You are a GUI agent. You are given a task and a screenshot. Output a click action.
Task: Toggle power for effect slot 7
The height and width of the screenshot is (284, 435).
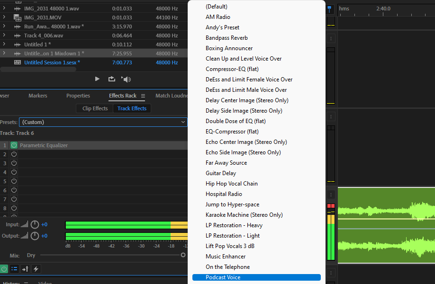(14, 199)
